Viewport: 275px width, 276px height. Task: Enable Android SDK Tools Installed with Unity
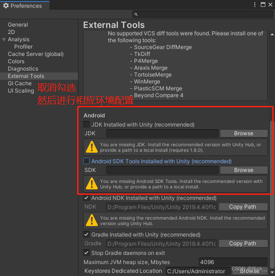click(x=86, y=161)
